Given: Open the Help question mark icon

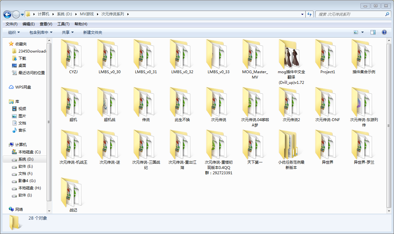Looking at the screenshot, I should pos(384,32).
